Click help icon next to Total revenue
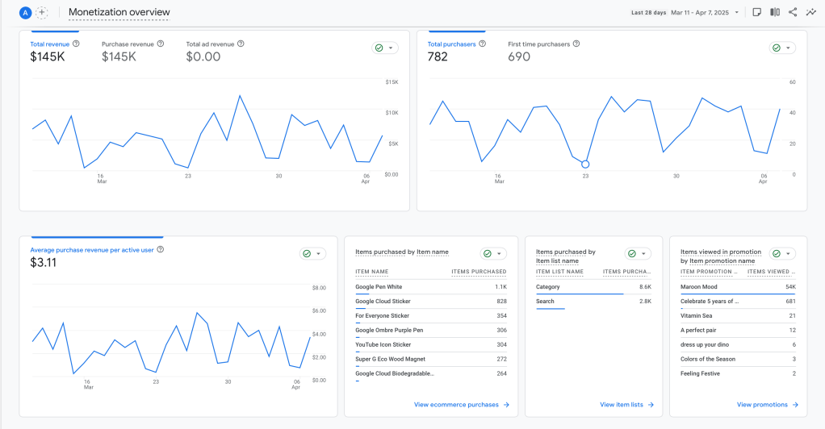 (x=76, y=44)
